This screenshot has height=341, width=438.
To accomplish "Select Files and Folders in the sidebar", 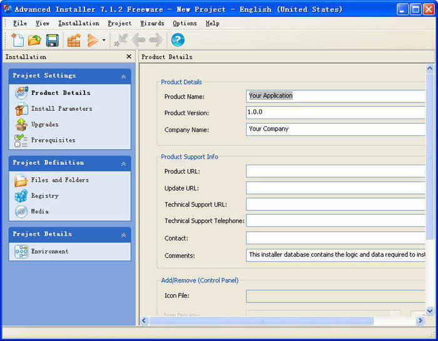I will 59,180.
